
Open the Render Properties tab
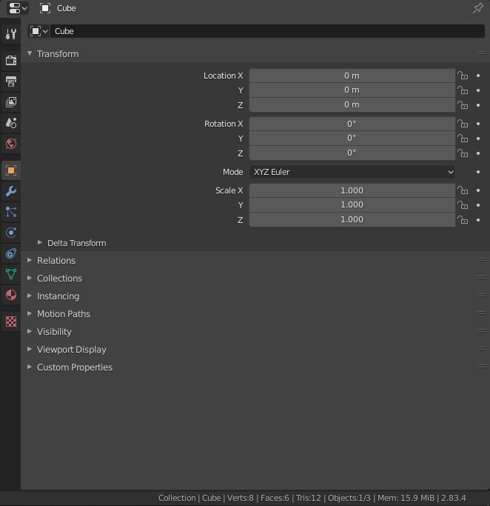tap(11, 60)
